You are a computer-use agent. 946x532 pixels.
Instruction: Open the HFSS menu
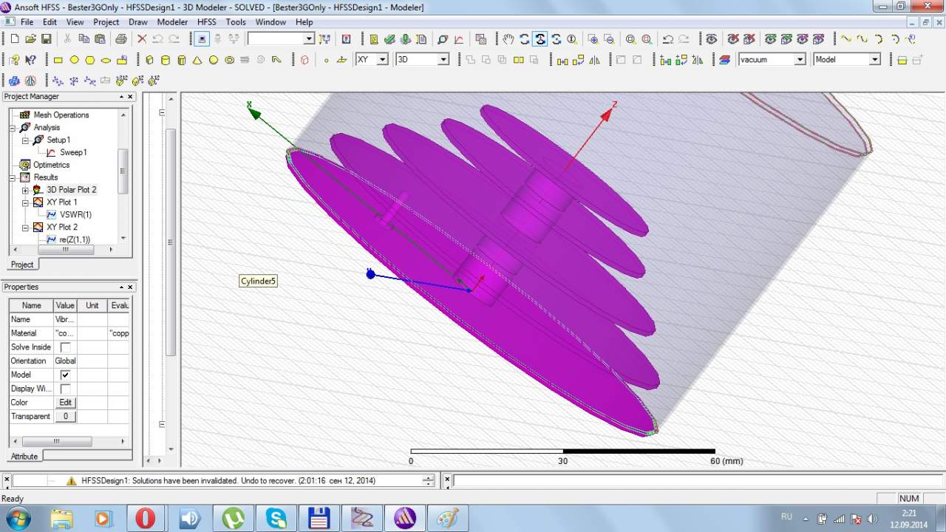pos(207,22)
